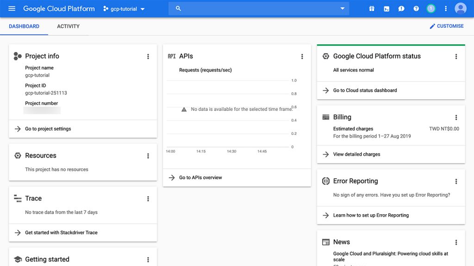Viewport: 474px width, 266px height.
Task: Click the API icon in APIs card
Action: (x=172, y=56)
